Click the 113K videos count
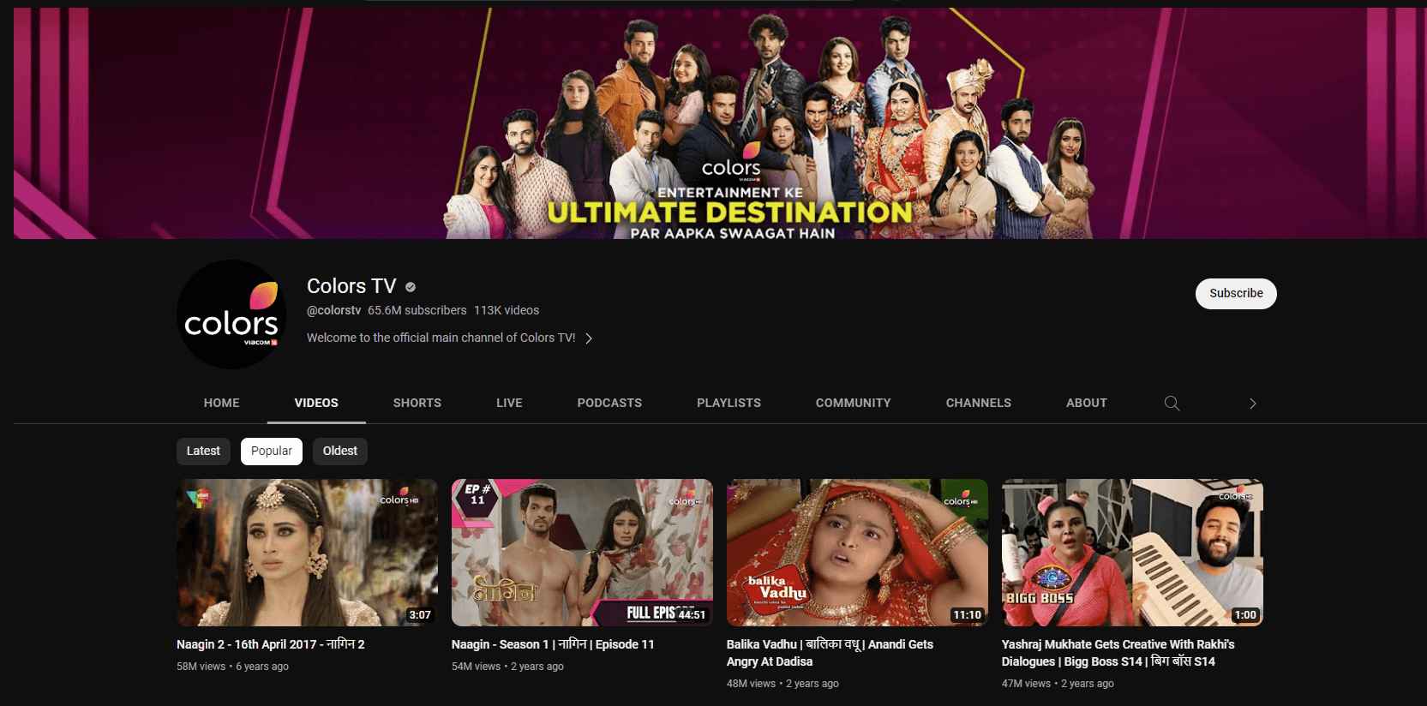The width and height of the screenshot is (1427, 706). (x=507, y=310)
